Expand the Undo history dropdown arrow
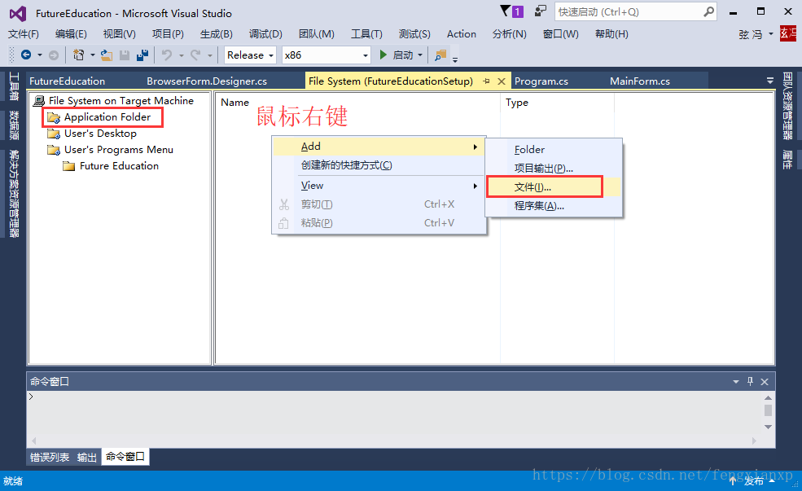The image size is (802, 491). point(181,55)
